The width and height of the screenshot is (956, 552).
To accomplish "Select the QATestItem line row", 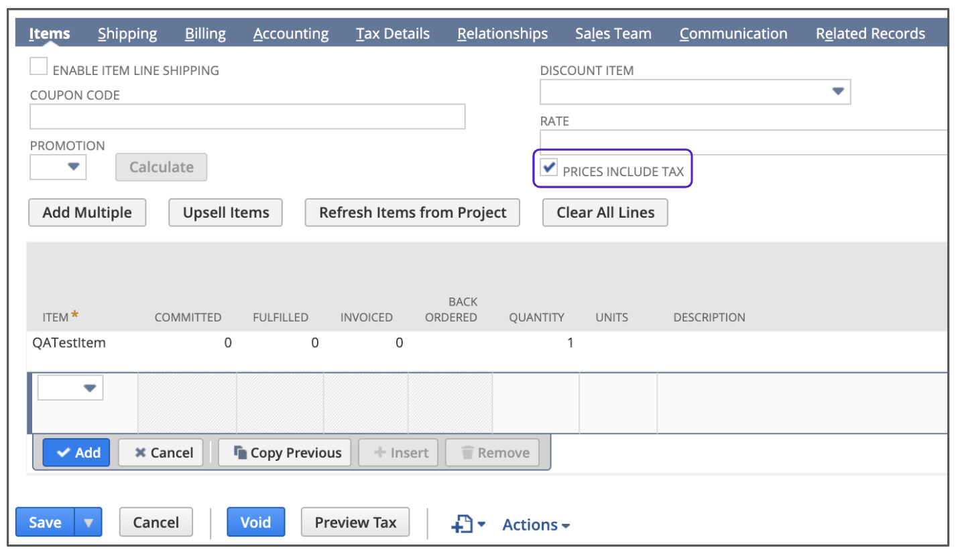I will pos(70,343).
